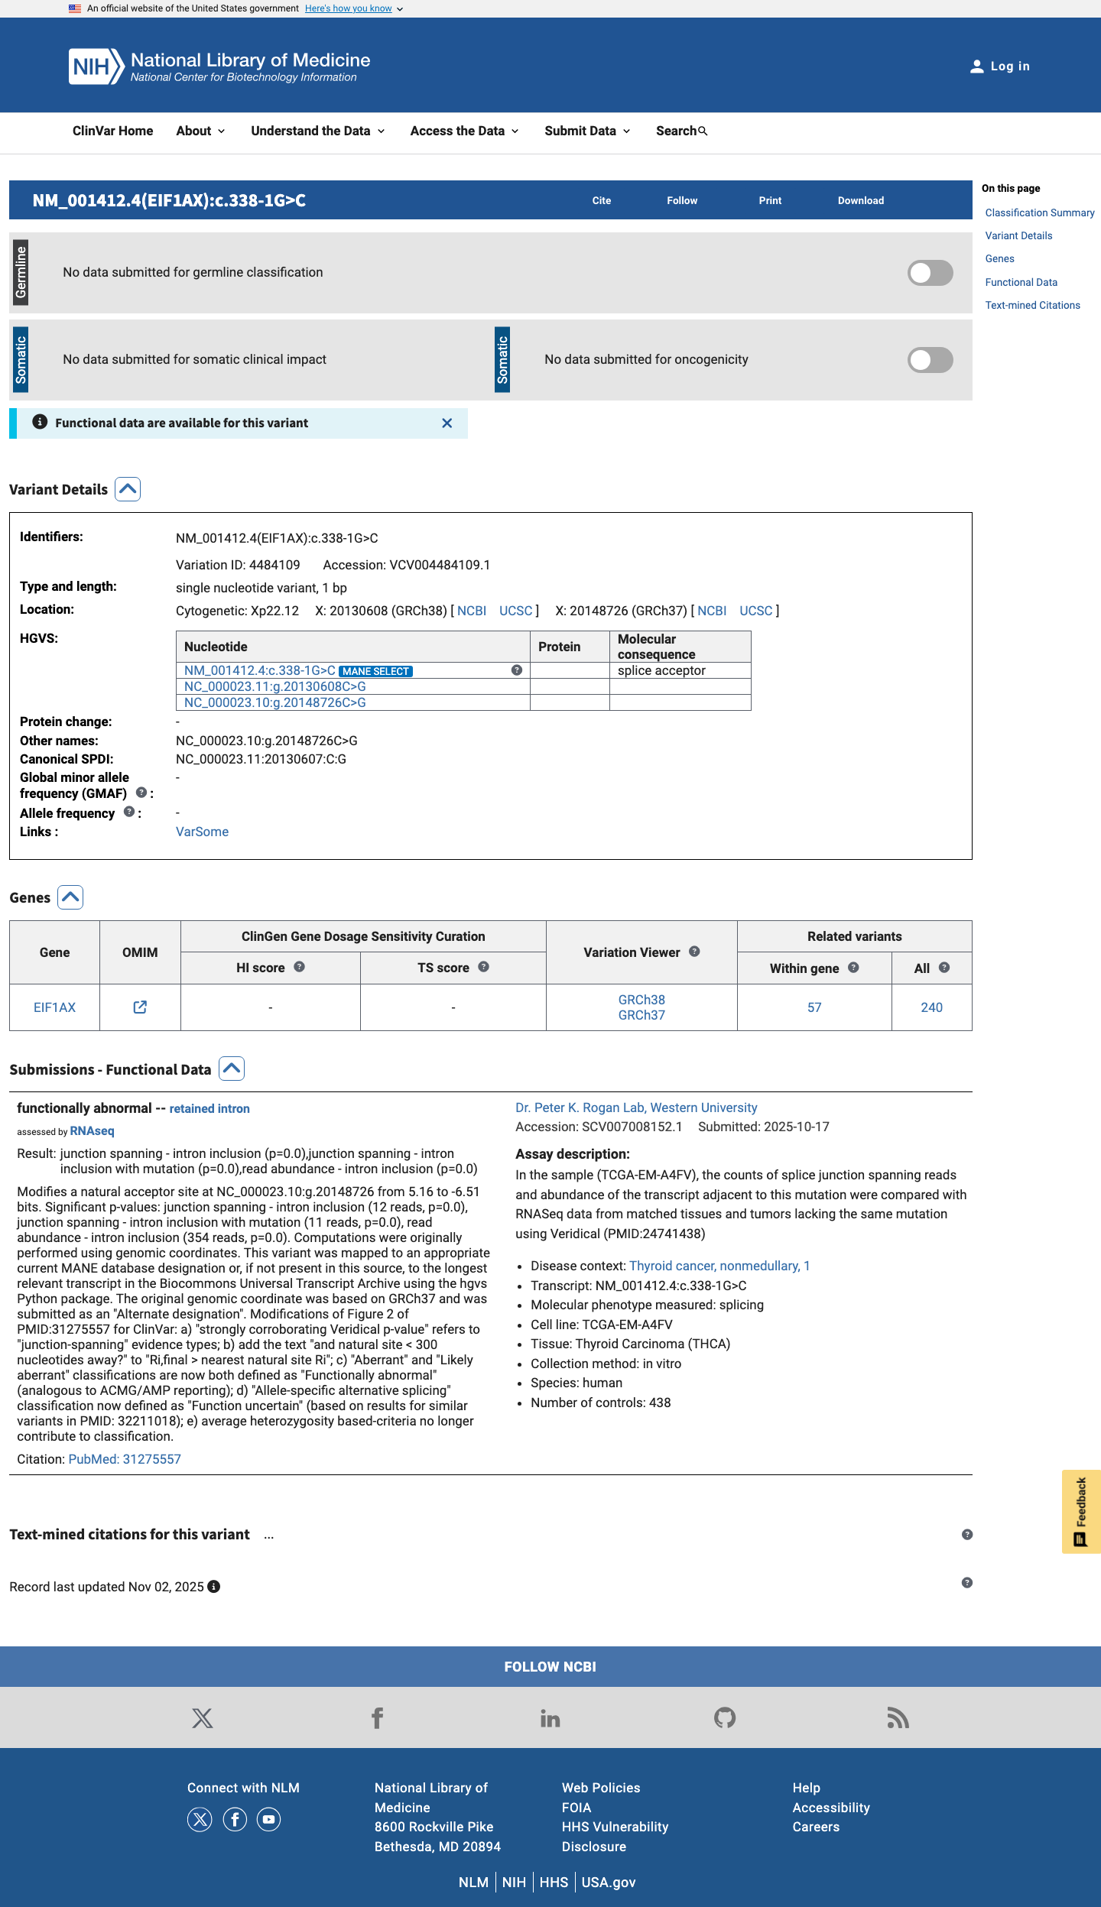The image size is (1101, 1907).
Task: Open EIF1AX gene link
Action: click(x=54, y=1007)
